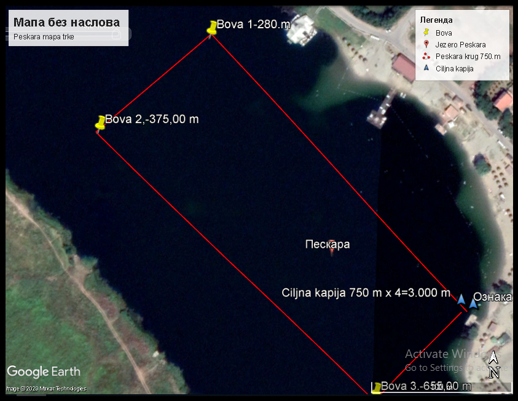The image size is (518, 401).
Task: Select the Bova 1-280.m label
Action: coord(253,24)
